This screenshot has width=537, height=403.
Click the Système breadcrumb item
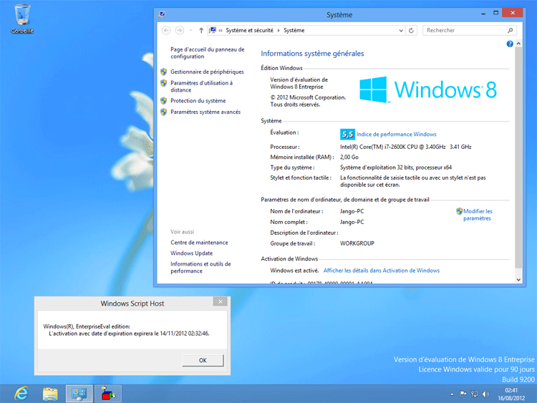pyautogui.click(x=294, y=31)
